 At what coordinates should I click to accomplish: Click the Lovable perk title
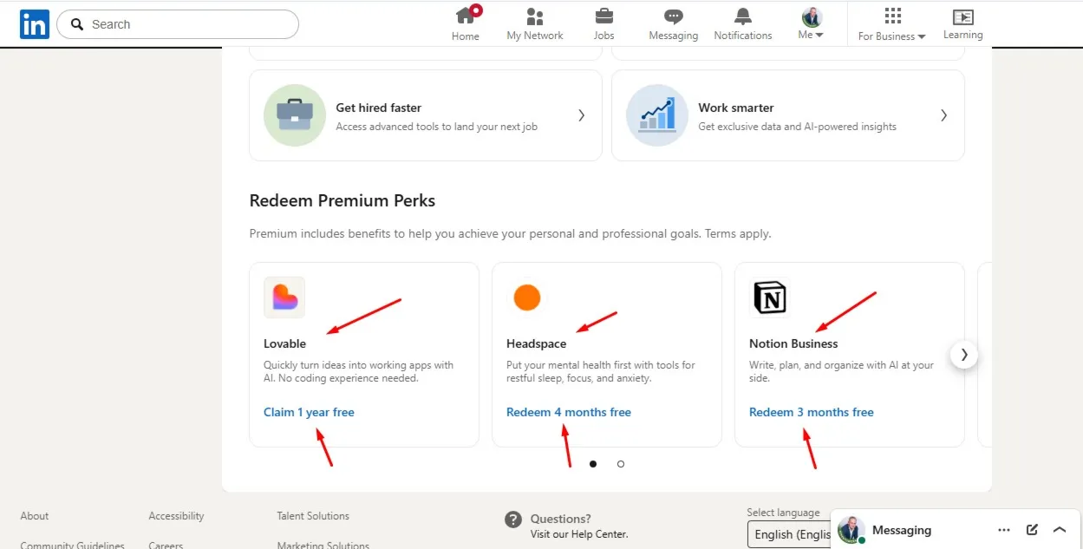coord(284,343)
